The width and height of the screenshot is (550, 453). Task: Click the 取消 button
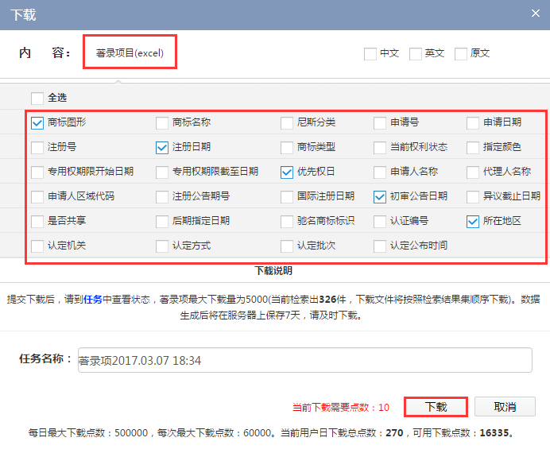pos(505,407)
